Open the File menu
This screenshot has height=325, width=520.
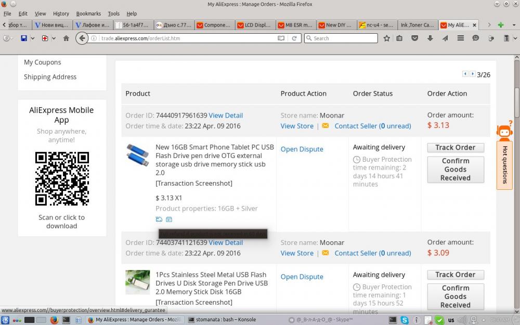[x=7, y=14]
